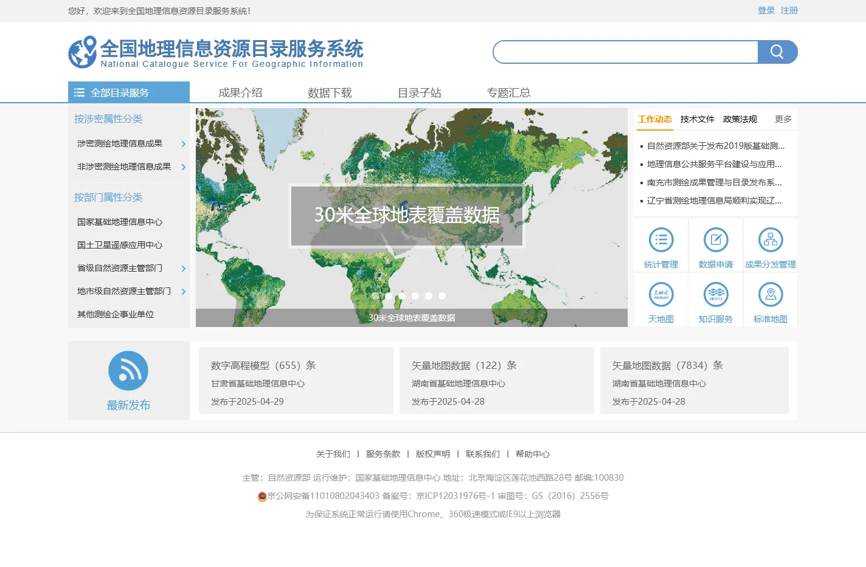Open news item 辽宁省测绘地理信息局顺利实现辽

715,201
